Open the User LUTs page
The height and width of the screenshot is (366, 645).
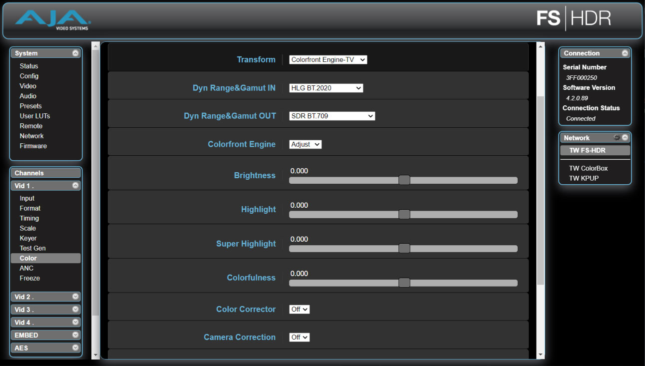(x=34, y=116)
